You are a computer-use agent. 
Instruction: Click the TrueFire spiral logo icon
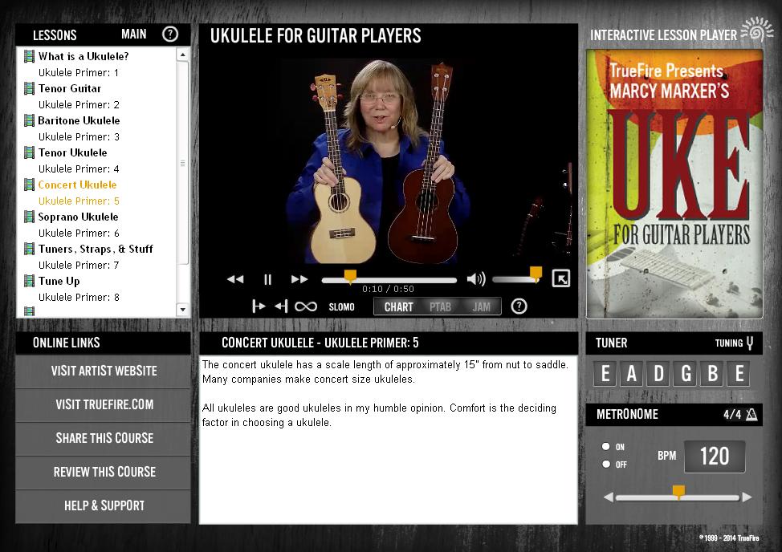(x=757, y=29)
